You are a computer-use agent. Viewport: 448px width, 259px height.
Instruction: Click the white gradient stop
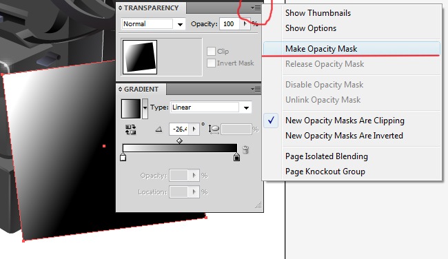(x=123, y=157)
